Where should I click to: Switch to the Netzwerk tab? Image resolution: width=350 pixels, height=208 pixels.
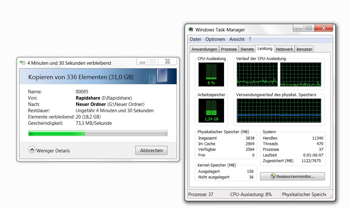click(284, 49)
